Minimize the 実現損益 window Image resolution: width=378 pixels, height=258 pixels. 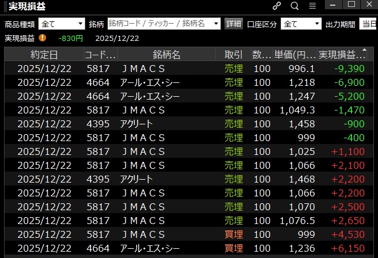click(333, 5)
